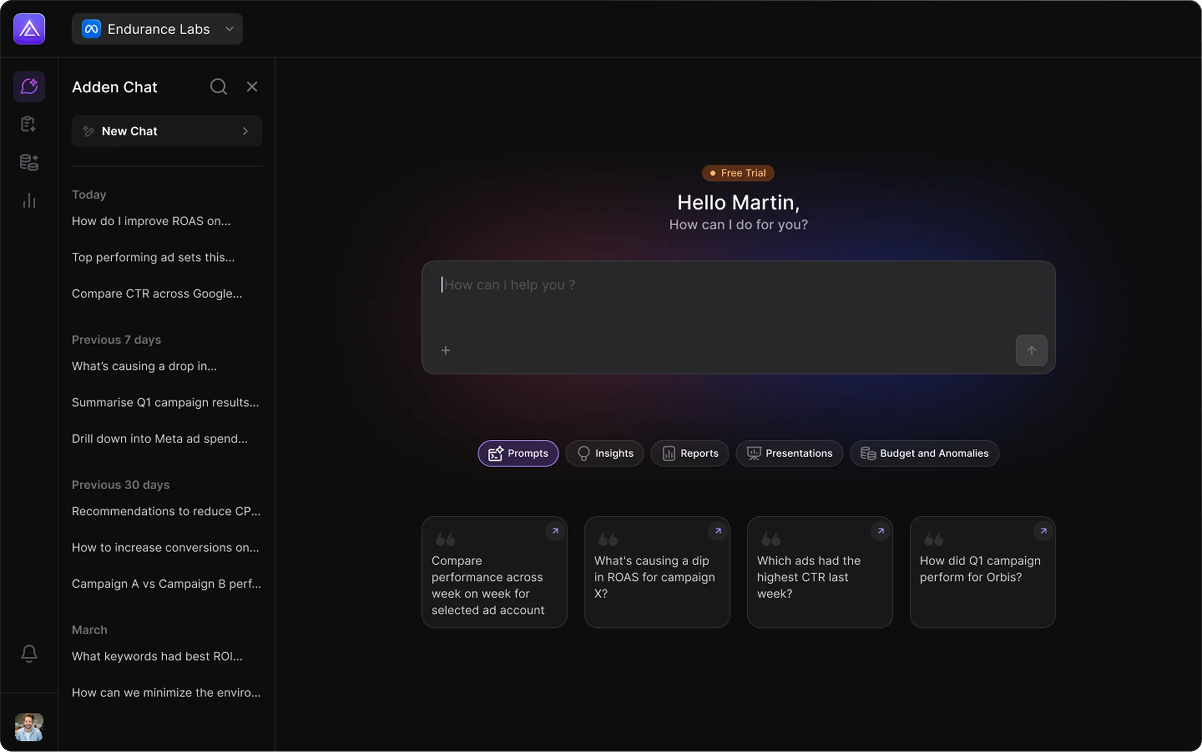Switch to the Insights tab

(x=604, y=453)
